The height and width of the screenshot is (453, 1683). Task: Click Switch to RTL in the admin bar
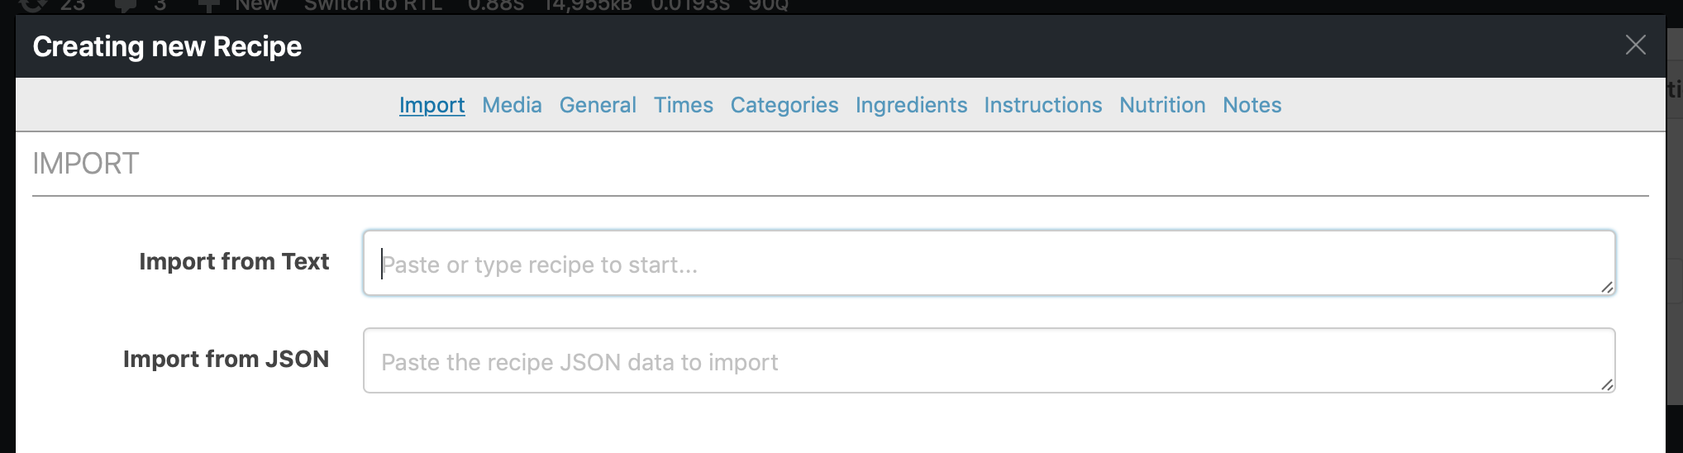tap(373, 5)
